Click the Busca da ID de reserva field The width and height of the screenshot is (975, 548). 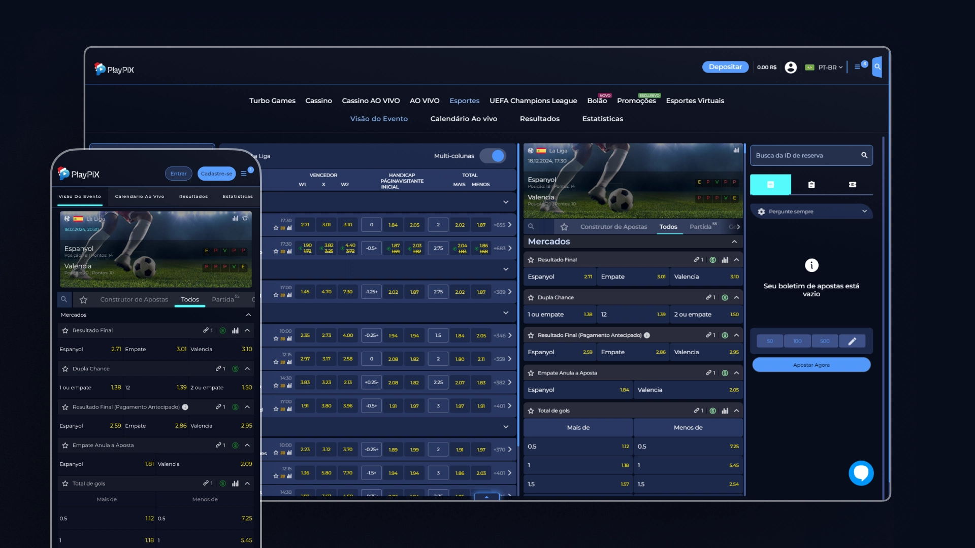811,155
